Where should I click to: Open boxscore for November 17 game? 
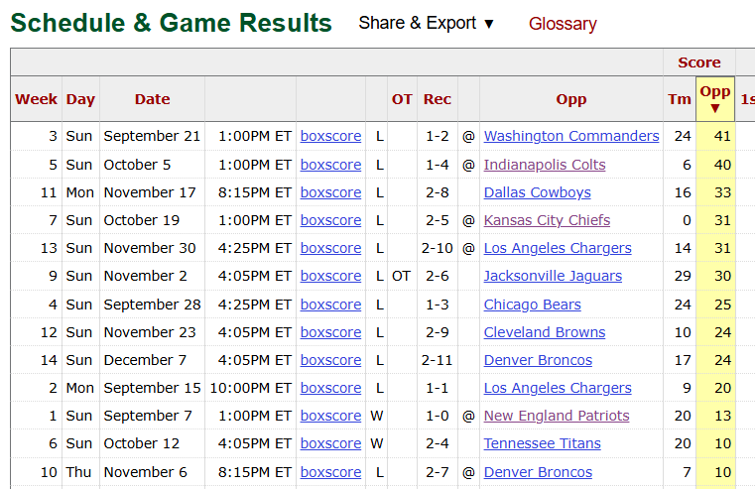coord(330,192)
